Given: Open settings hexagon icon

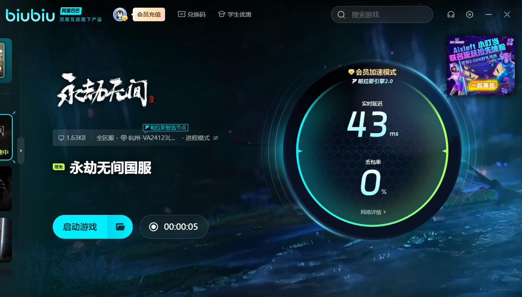Looking at the screenshot, I should click(x=470, y=14).
